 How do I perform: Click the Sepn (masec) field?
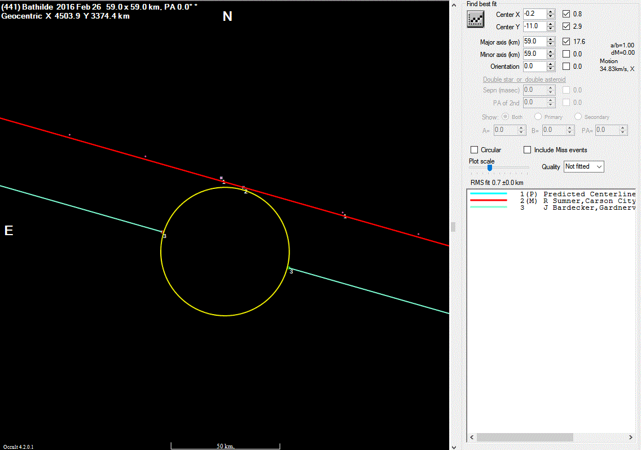535,90
